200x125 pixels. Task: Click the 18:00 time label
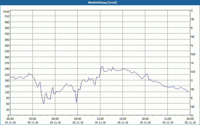[145, 119]
